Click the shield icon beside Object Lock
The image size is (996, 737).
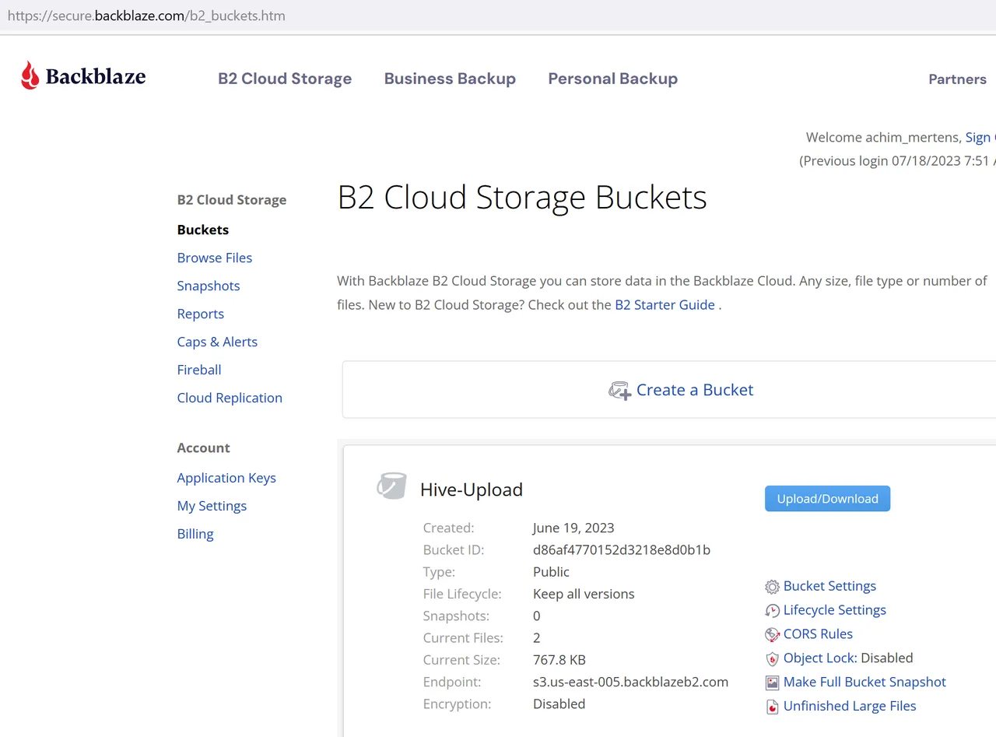pyautogui.click(x=772, y=659)
